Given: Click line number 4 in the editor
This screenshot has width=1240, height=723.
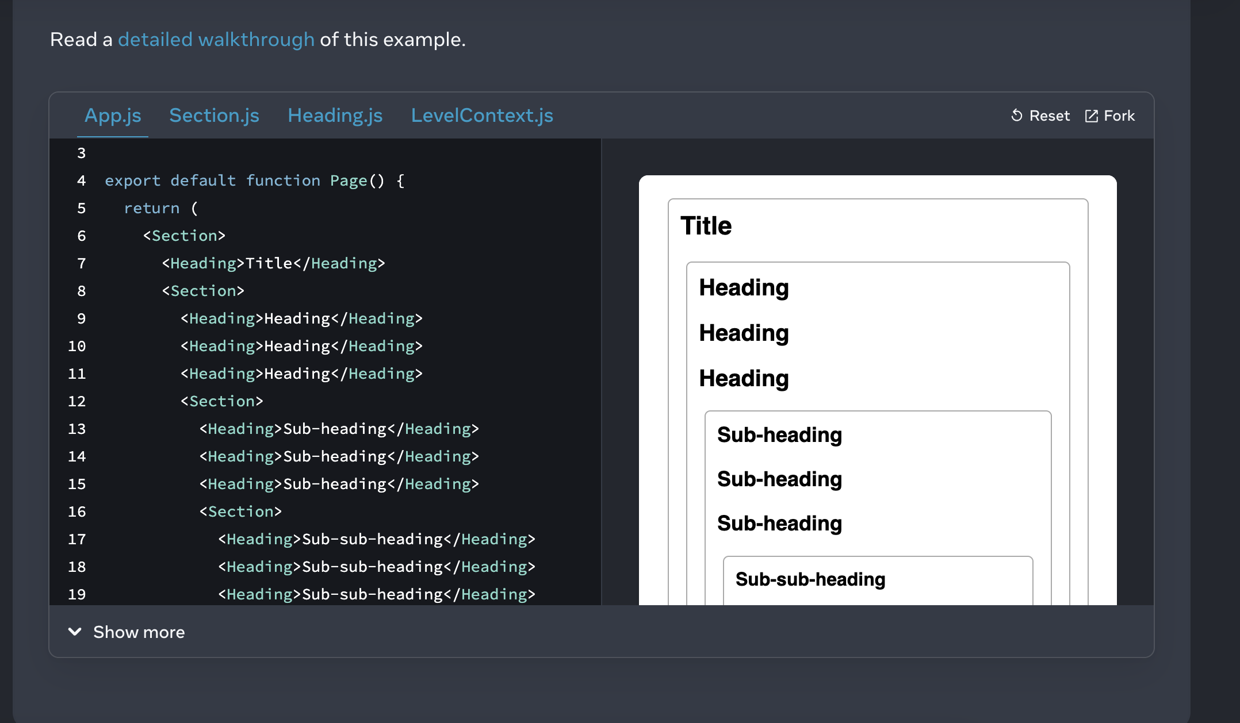Looking at the screenshot, I should pos(81,180).
